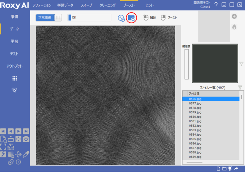Viewport: 245px width, 172px height.
Task: Open the クリーニング tab
Action: [107, 5]
